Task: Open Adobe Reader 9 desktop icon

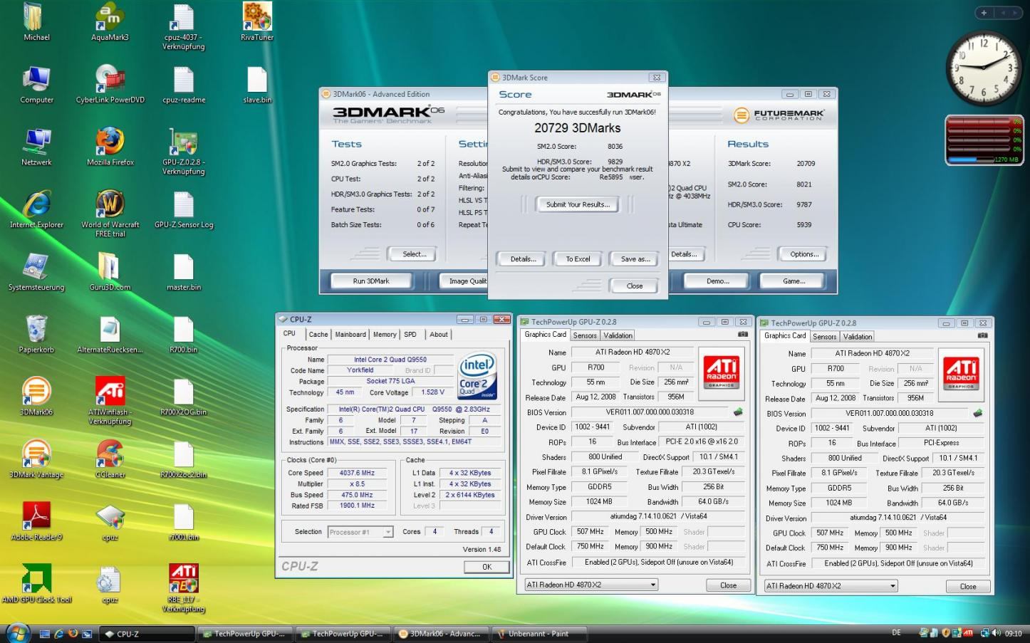Action: [x=36, y=522]
